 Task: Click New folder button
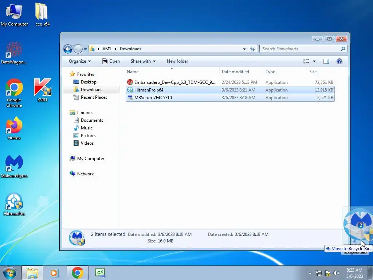click(x=177, y=61)
